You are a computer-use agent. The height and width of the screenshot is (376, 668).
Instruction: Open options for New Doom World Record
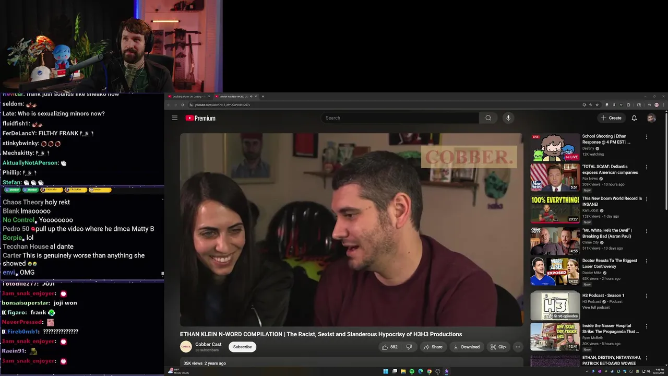[x=647, y=199]
